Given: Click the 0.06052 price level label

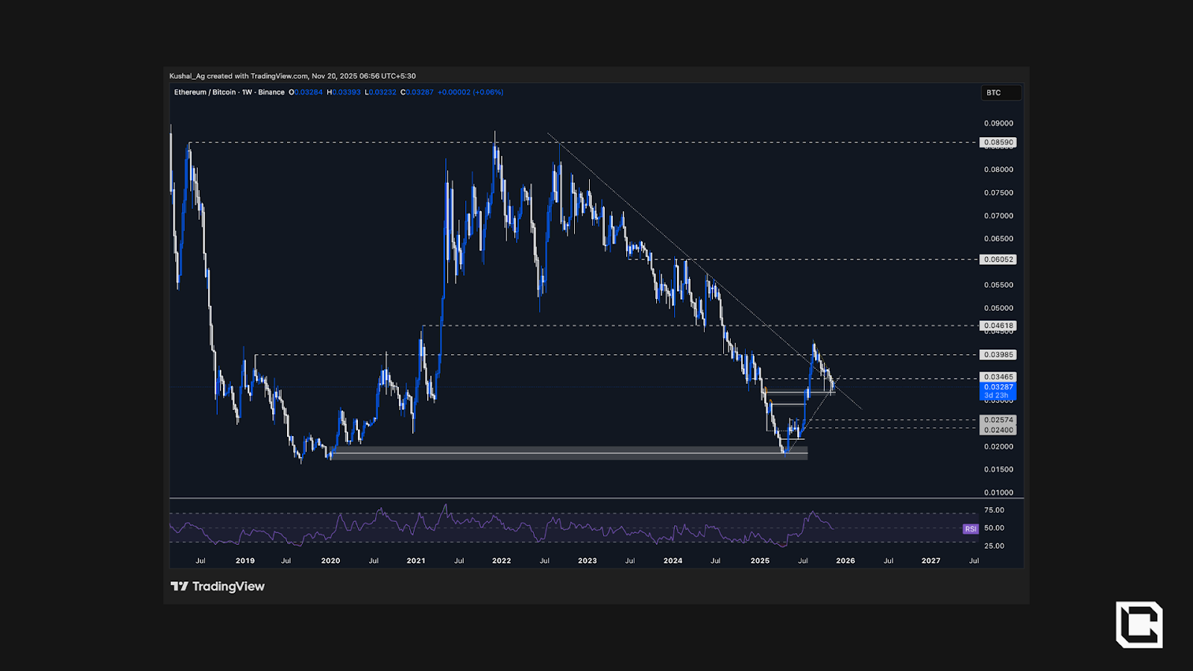Looking at the screenshot, I should pyautogui.click(x=998, y=259).
